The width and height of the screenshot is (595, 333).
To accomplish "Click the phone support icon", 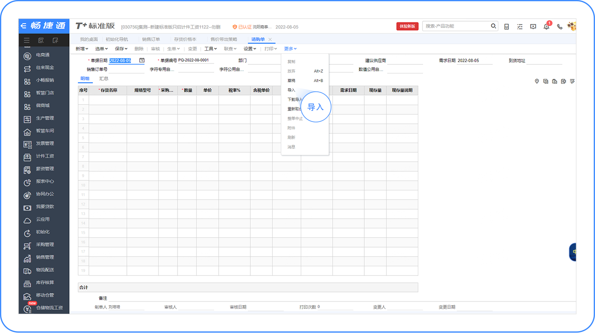I will point(559,26).
